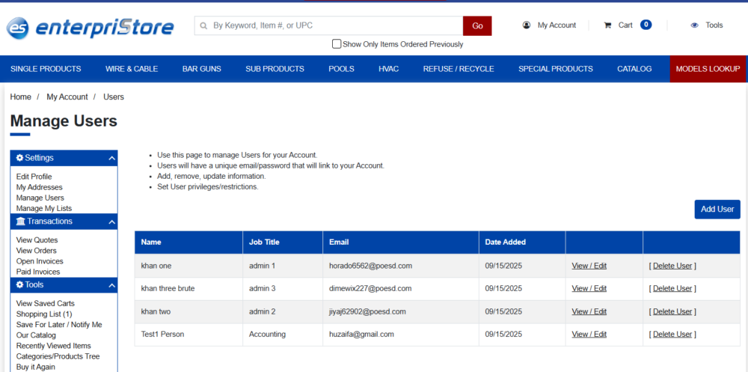
Task: Open the BAR GUNS menu
Action: coord(202,69)
